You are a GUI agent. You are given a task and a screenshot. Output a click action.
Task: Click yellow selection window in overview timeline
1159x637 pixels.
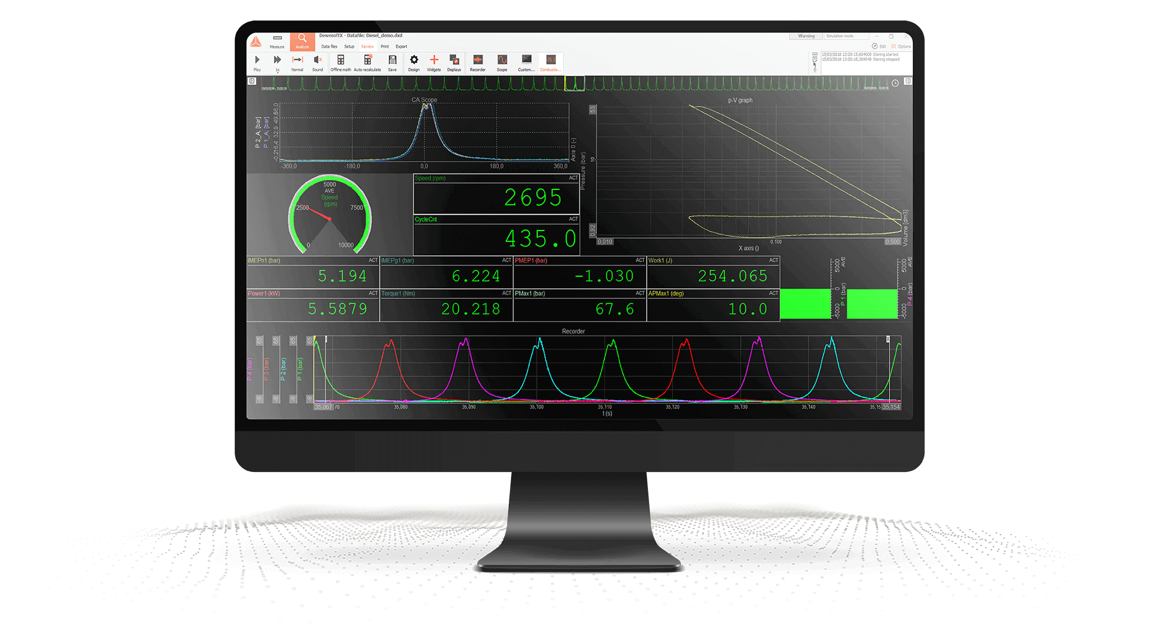coord(574,83)
